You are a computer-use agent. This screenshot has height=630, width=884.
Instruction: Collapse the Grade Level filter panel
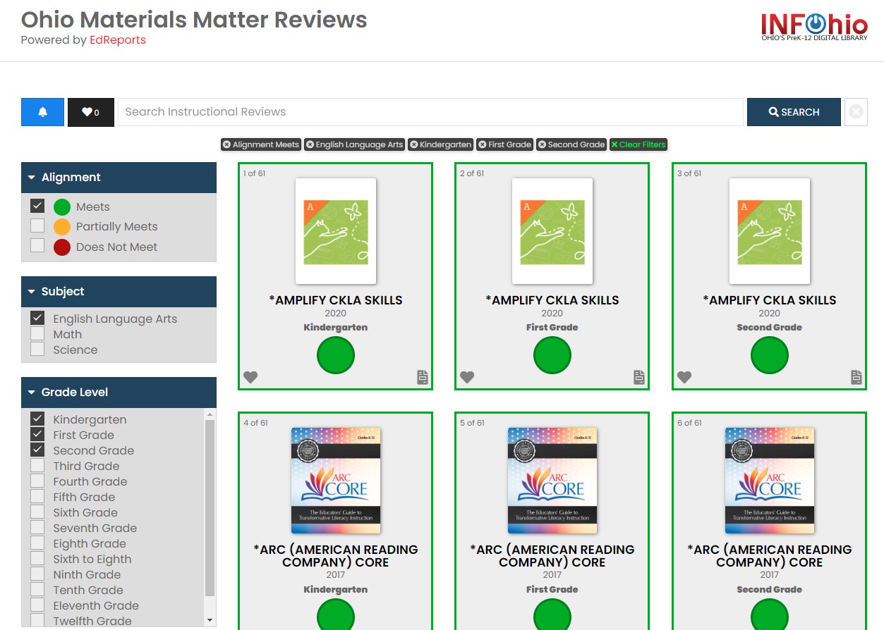pos(119,393)
